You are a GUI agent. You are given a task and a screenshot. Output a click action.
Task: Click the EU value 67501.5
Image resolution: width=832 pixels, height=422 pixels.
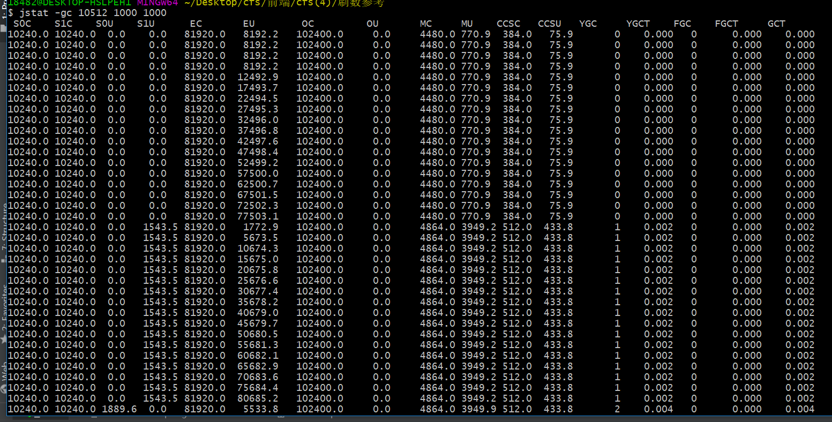coord(258,195)
